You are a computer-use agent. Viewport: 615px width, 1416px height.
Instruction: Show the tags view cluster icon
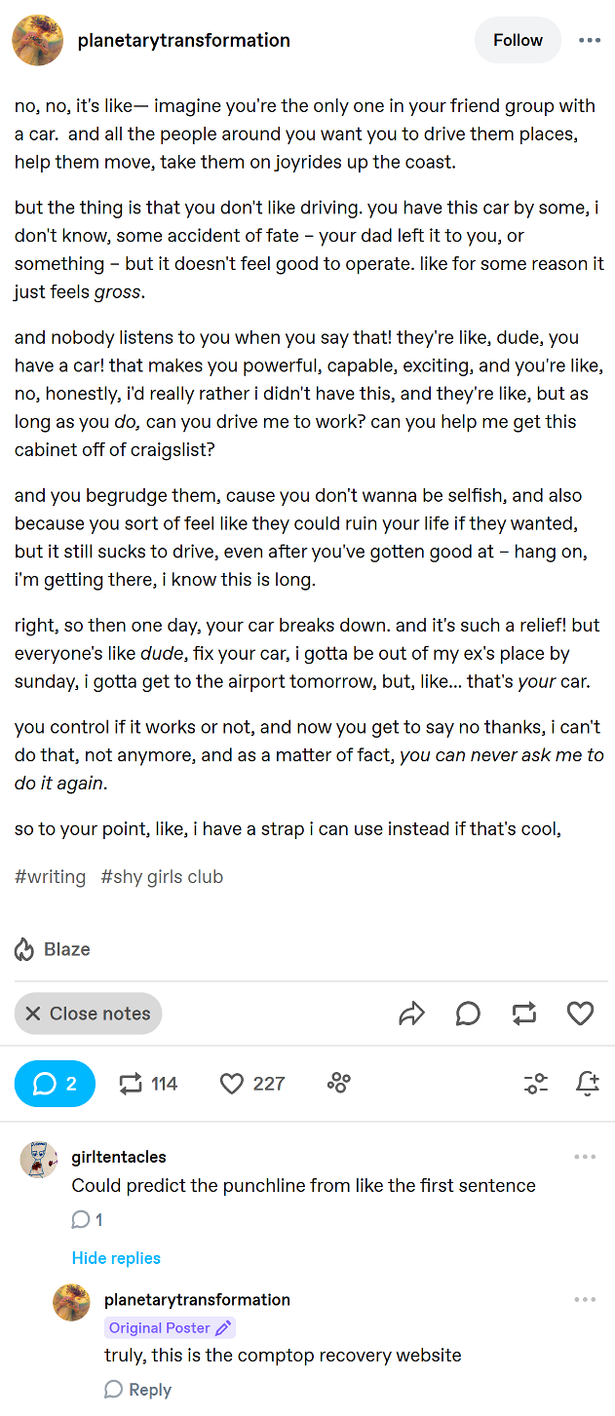tap(338, 1083)
